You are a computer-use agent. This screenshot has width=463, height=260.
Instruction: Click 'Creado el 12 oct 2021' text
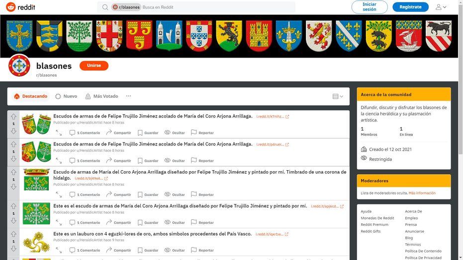coord(390,149)
